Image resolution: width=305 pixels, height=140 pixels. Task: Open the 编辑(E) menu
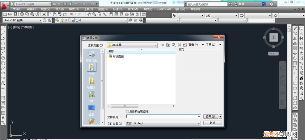[31, 9]
